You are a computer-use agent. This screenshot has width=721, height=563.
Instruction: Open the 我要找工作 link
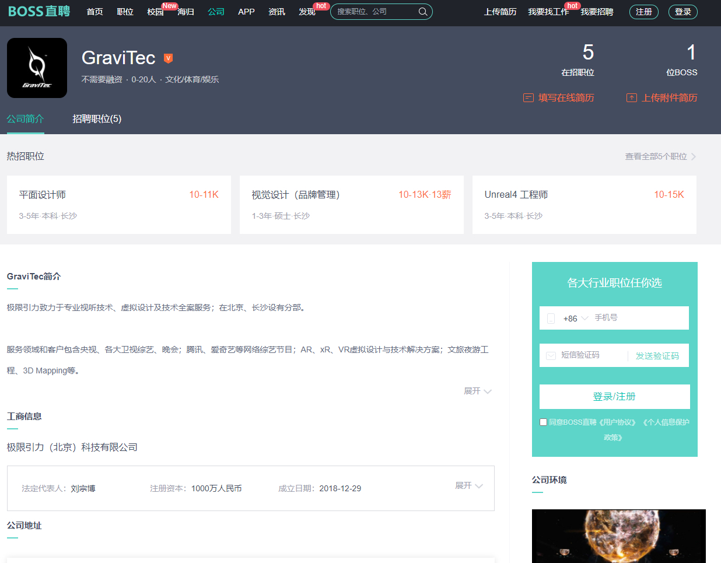click(548, 12)
